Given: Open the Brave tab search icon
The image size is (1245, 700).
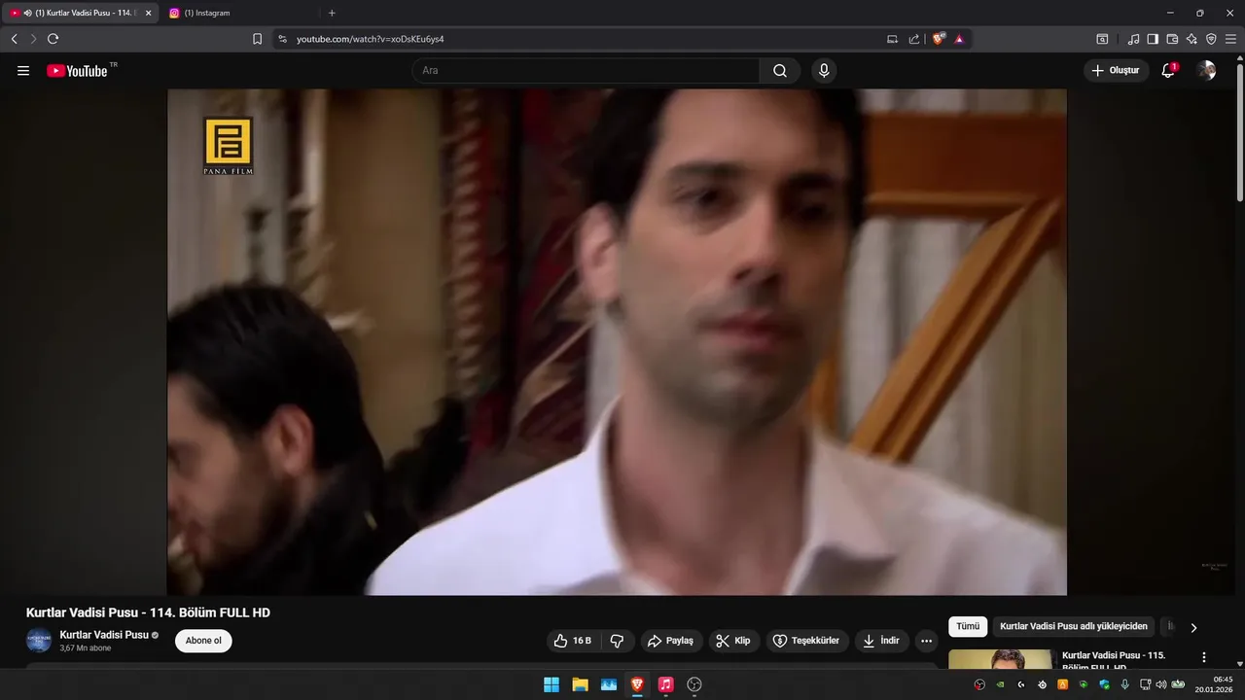Looking at the screenshot, I should 1102,39.
